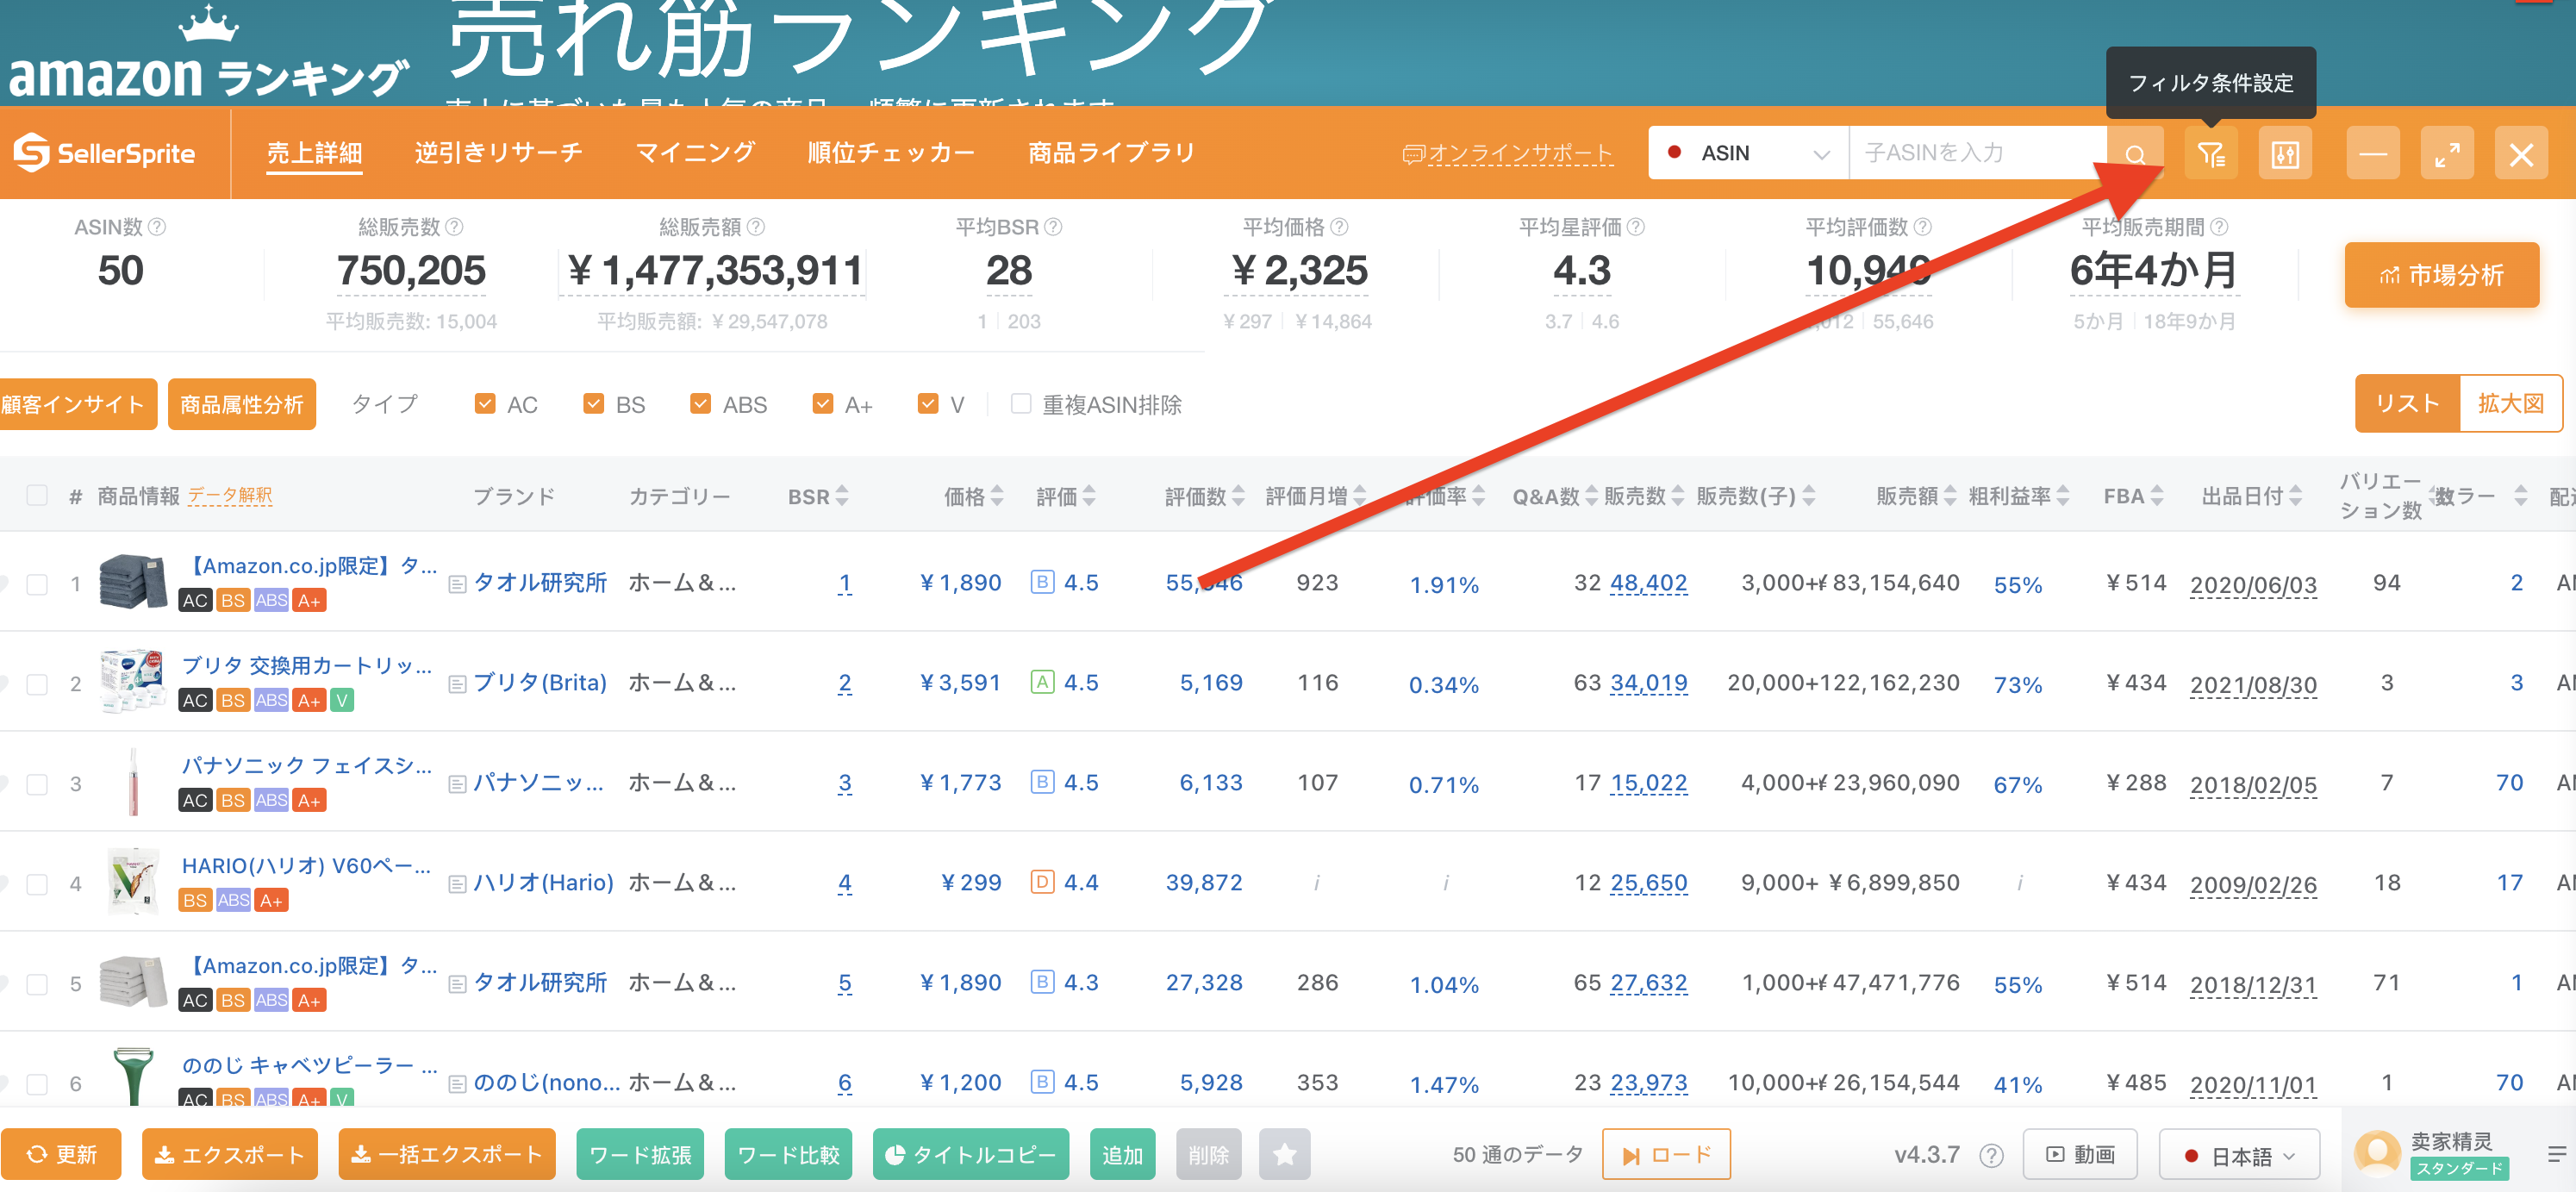This screenshot has width=2576, height=1192.
Task: Enable 重複ASIN排除 checkbox
Action: 1020,403
